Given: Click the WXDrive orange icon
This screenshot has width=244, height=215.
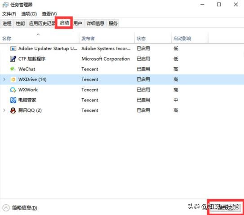Looking at the screenshot, I should tap(13, 79).
